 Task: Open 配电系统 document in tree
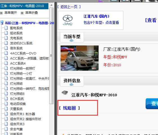[16, 28]
